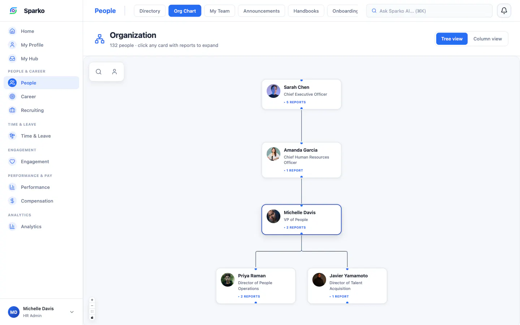Collapse Michelle Davis's 2 reports
Viewport: 520px width, 325px height.
pos(295,227)
